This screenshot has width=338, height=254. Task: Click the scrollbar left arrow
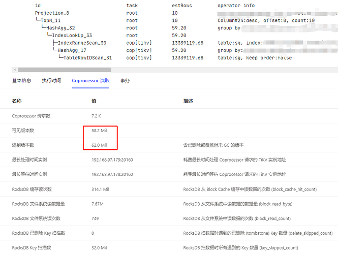click(x=15, y=70)
